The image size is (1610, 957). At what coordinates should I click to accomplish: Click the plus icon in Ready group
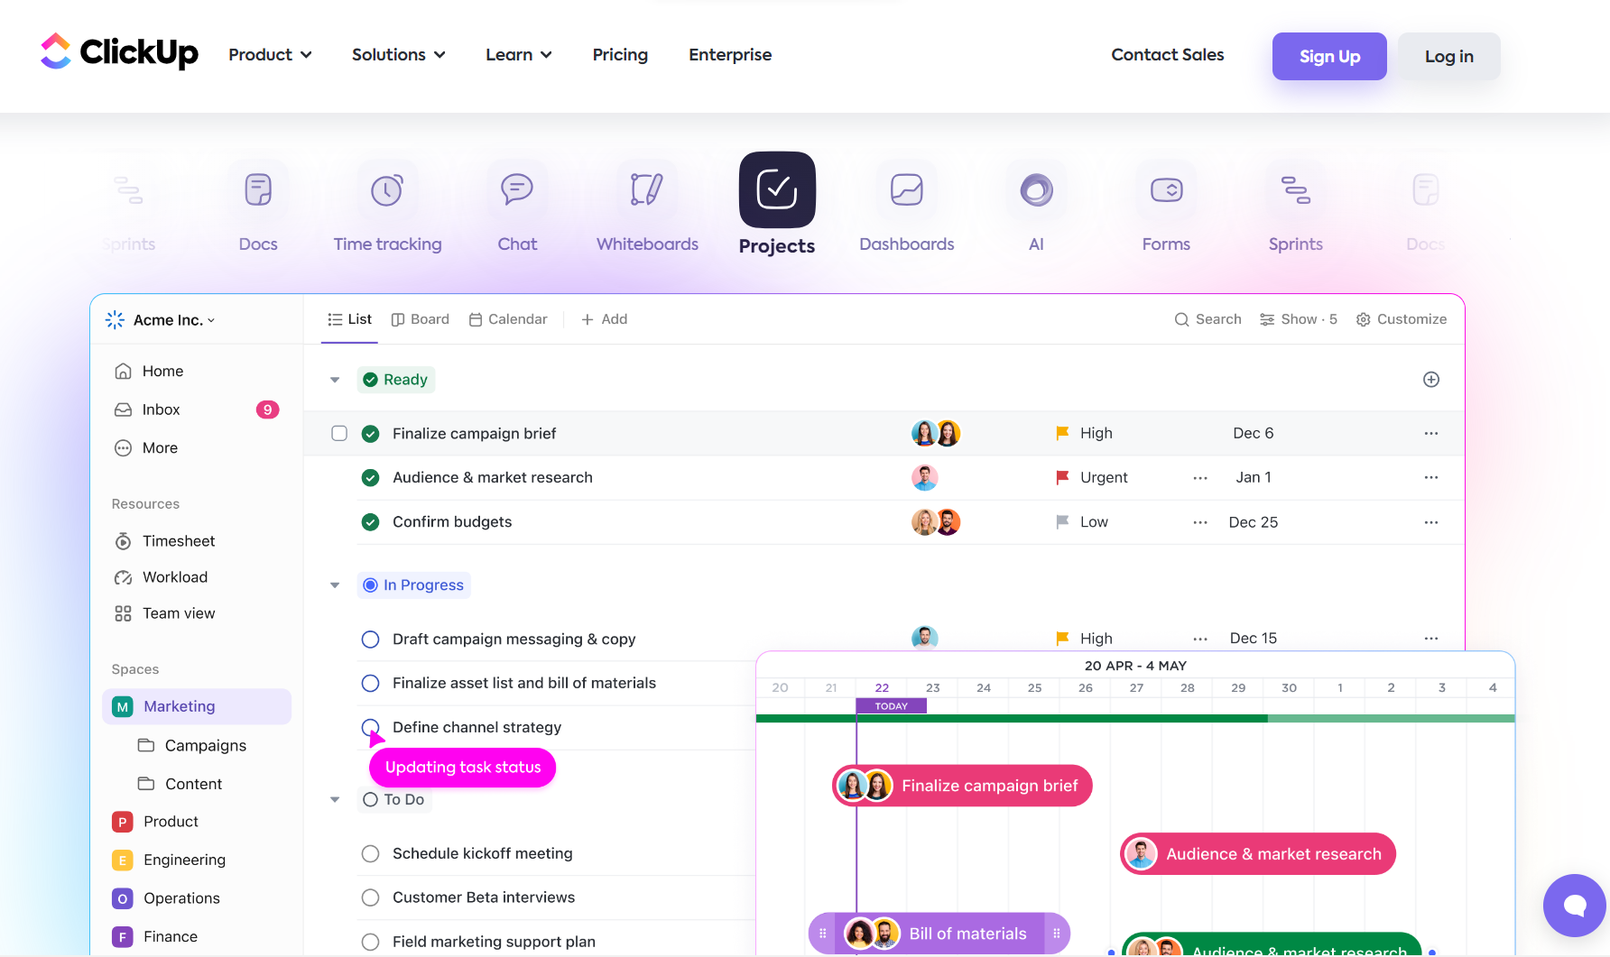[1431, 380]
